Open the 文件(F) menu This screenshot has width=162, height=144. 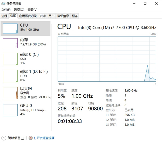point(5,10)
